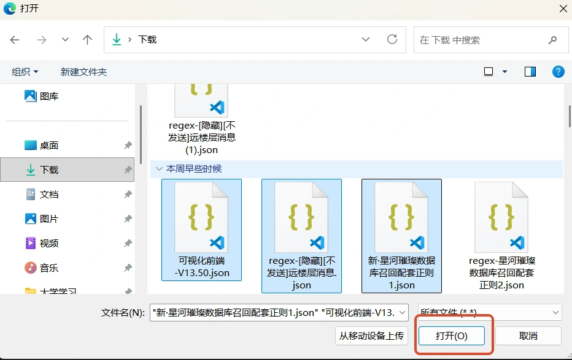Go forward with the right arrow
The image size is (572, 360).
click(42, 40)
